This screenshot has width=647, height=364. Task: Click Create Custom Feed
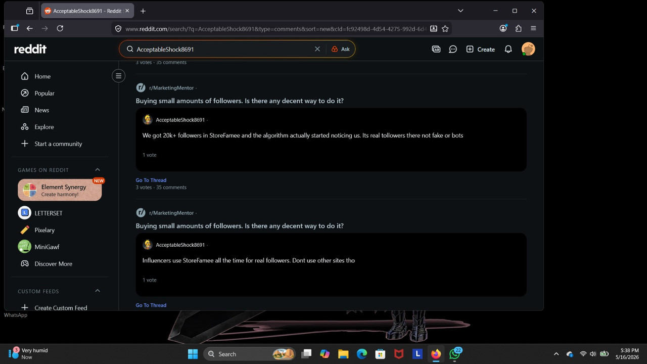click(60, 307)
